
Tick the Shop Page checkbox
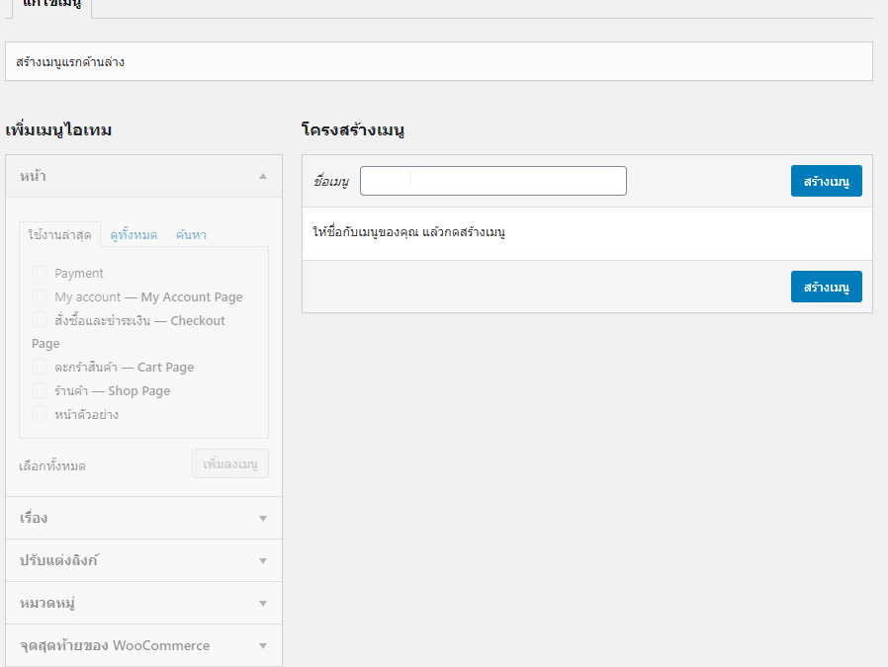[x=40, y=390]
